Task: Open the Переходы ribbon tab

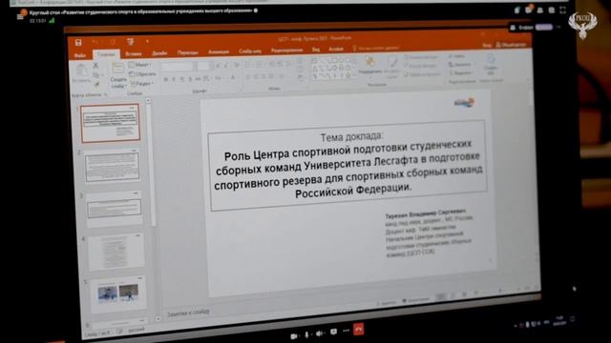Action: 187,52
